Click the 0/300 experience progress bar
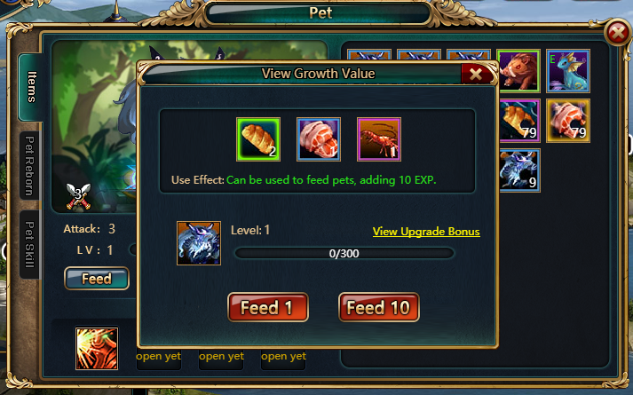The image size is (633, 395). [344, 253]
